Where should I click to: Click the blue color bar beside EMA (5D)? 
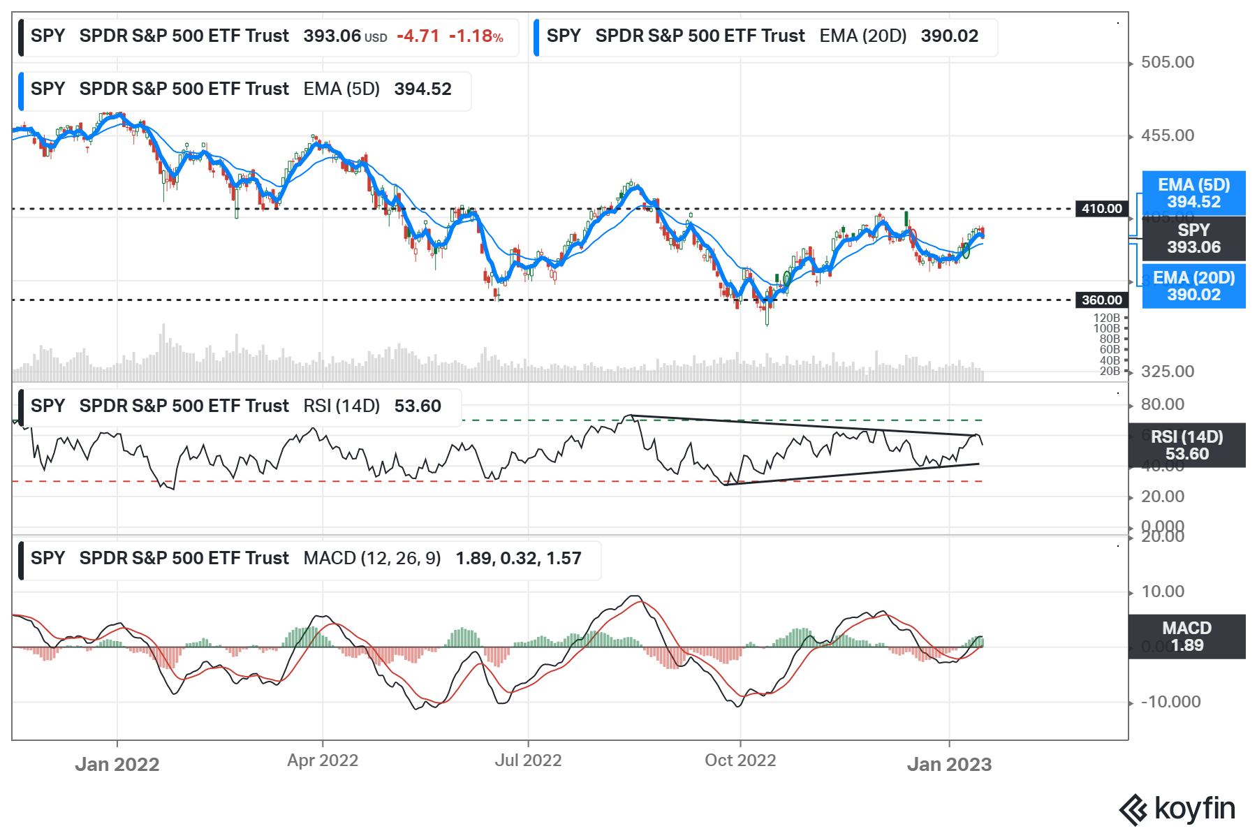pos(21,91)
